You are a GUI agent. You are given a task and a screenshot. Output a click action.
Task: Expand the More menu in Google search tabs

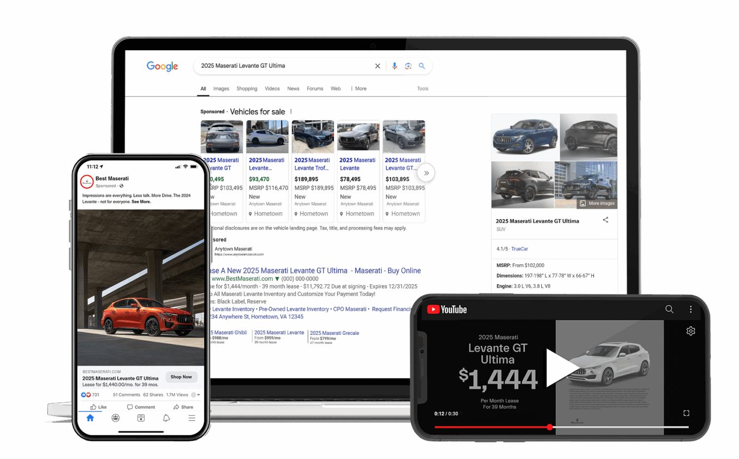(x=358, y=89)
